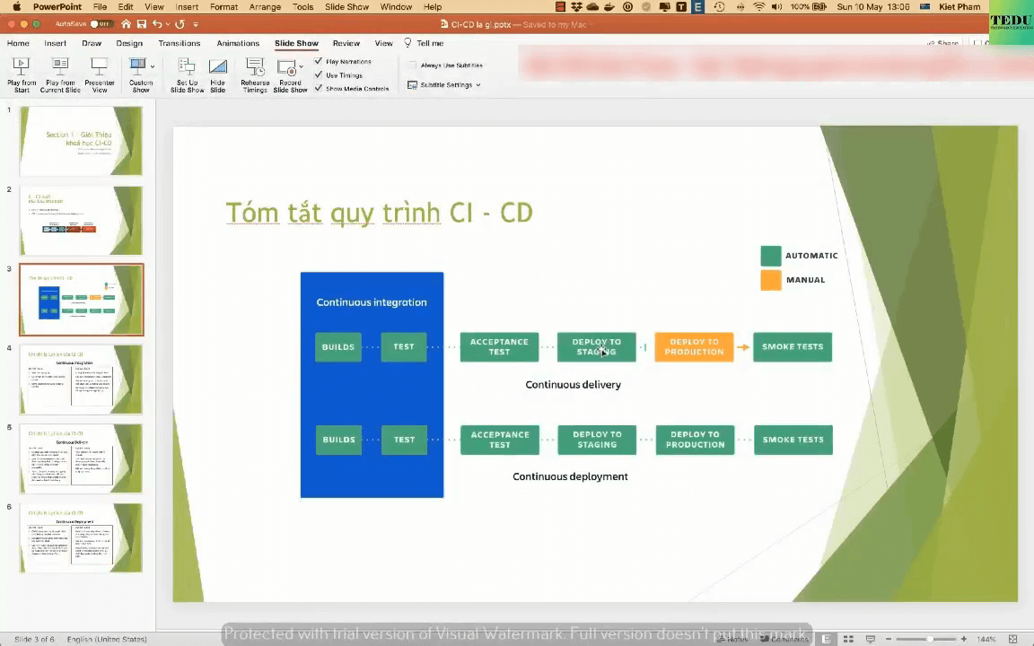
Task: Select slide 4 thumbnail in the sidebar
Action: click(x=81, y=379)
